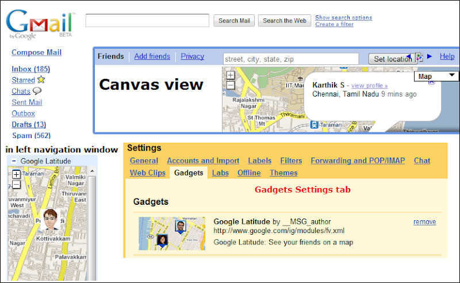Open the Filters settings tab
Viewport: 460px width, 283px height.
coord(291,160)
